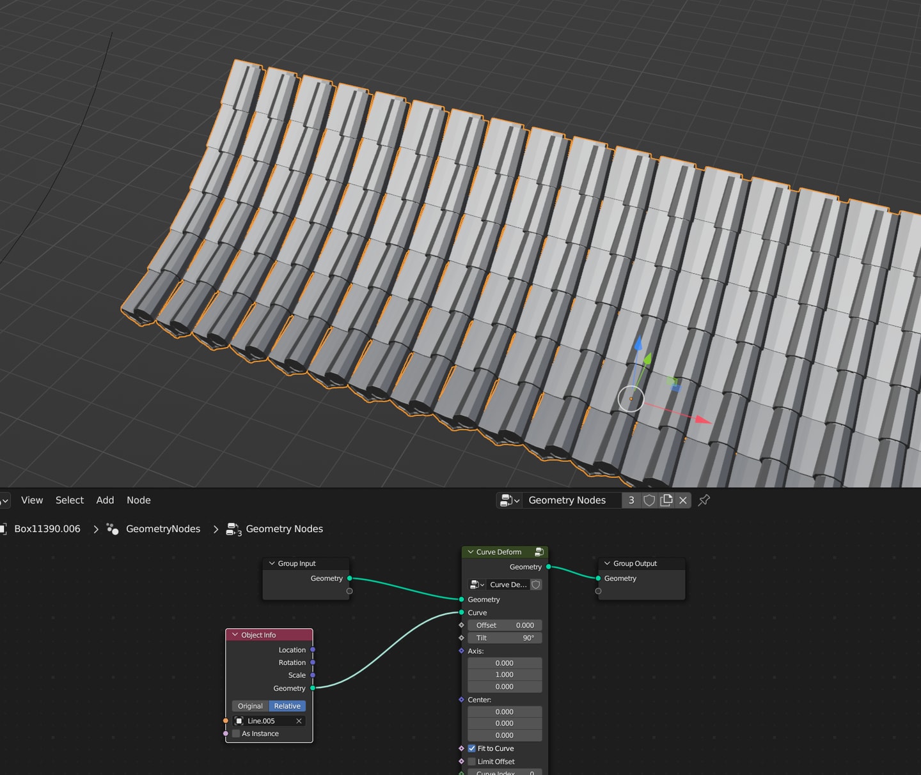This screenshot has height=775, width=921.
Task: Click the red X axis gizmo arrow
Action: (702, 420)
